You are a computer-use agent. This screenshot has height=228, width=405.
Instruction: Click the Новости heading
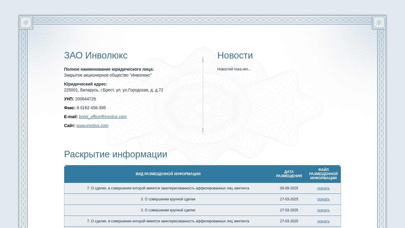[235, 56]
